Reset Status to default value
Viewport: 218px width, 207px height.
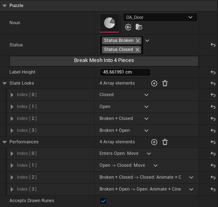click(213, 45)
